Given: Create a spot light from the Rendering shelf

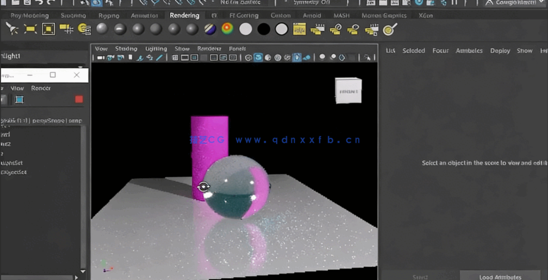Looking at the screenshot, I should pos(12,29).
